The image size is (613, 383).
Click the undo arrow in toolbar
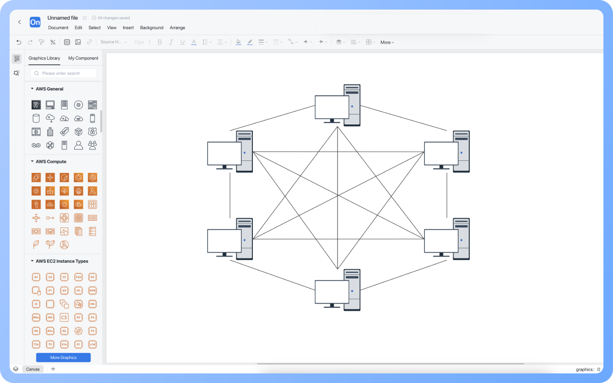pyautogui.click(x=19, y=42)
